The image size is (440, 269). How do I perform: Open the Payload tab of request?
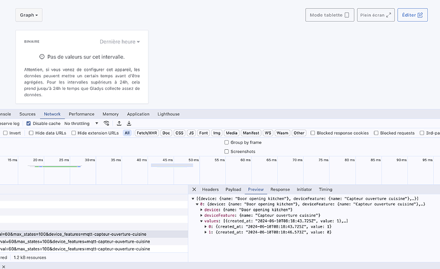[233, 189]
